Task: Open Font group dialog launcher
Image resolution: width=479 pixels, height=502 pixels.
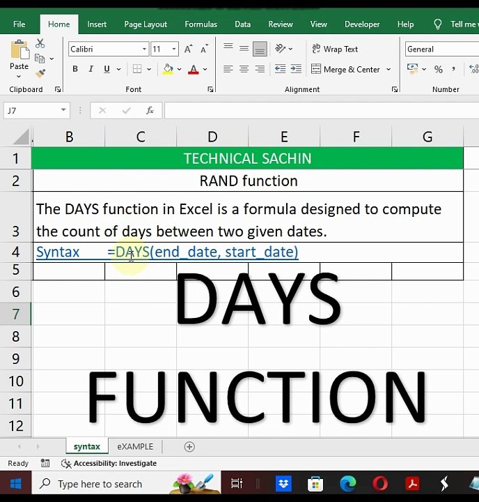Action: pyautogui.click(x=210, y=89)
